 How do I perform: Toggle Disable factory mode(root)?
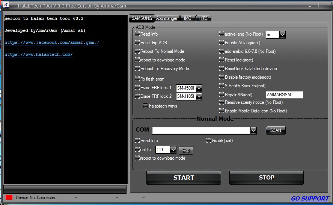click(222, 77)
